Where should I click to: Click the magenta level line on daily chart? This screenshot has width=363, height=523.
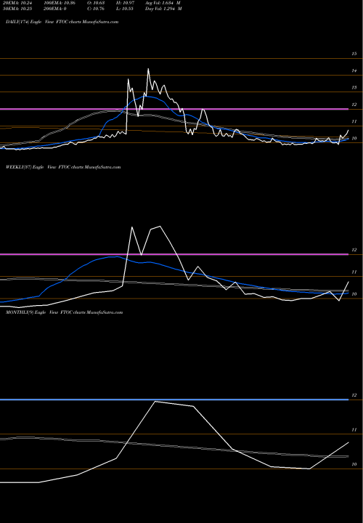[174, 109]
